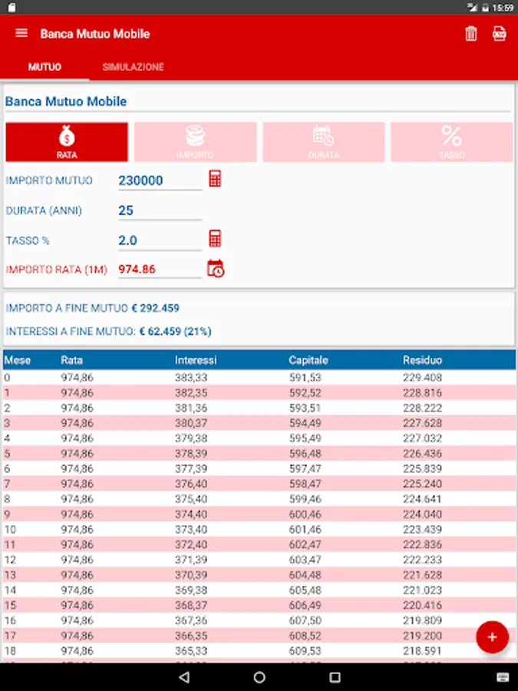Select residual 219.809 in month 16 row
Viewport: 518px width, 691px height.
pyautogui.click(x=422, y=620)
